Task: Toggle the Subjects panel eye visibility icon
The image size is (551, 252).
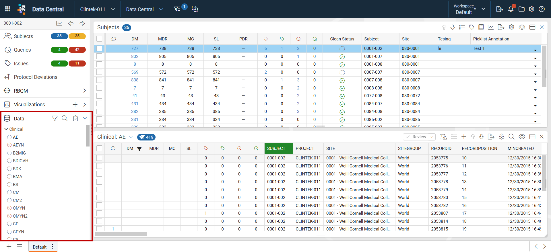Action: 522,27
